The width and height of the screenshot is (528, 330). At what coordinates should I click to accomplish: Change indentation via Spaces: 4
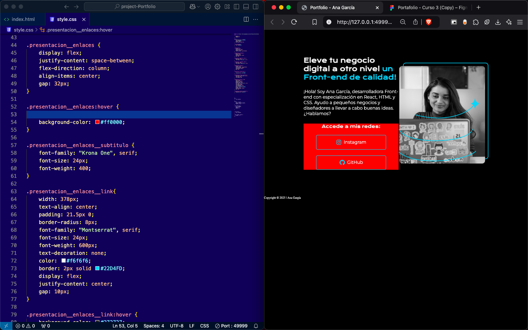(x=154, y=326)
